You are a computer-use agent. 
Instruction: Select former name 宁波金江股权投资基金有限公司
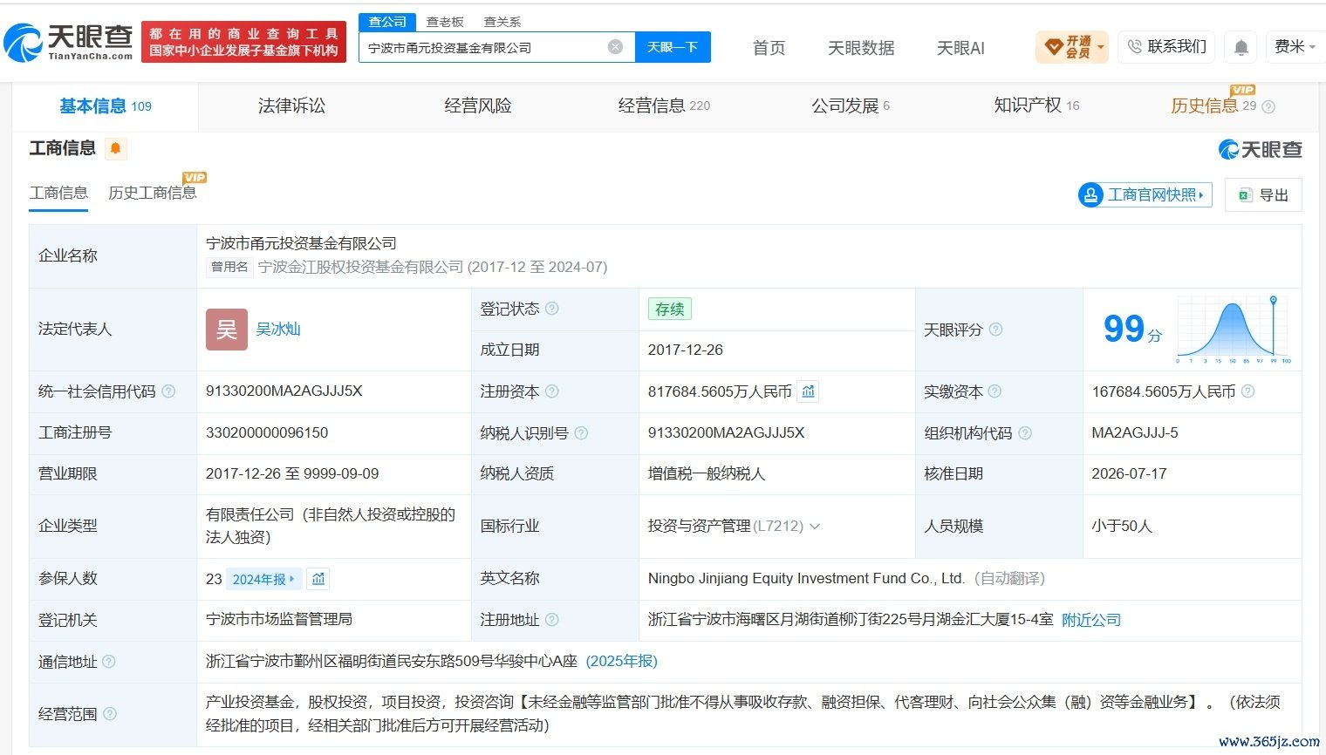(361, 267)
